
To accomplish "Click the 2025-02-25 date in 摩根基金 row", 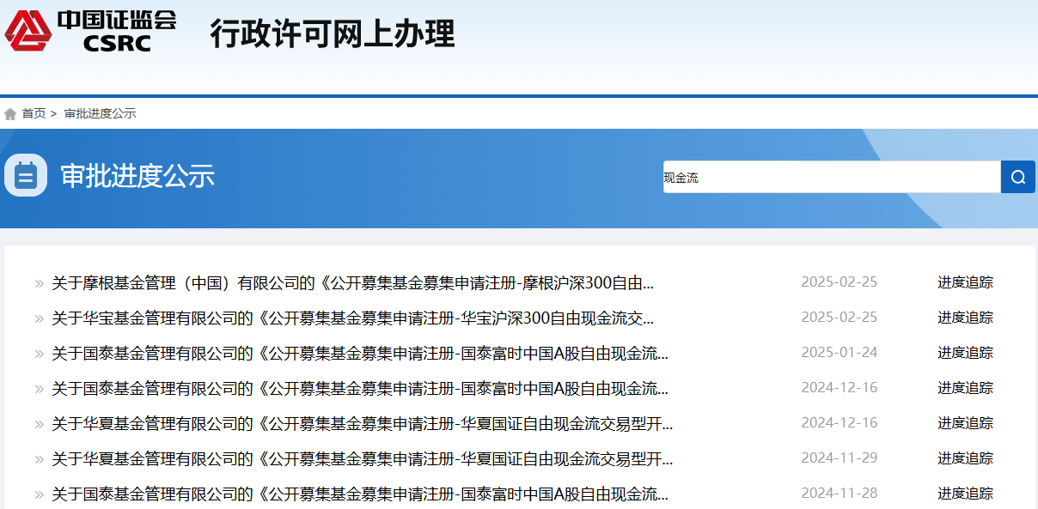I will (x=840, y=282).
